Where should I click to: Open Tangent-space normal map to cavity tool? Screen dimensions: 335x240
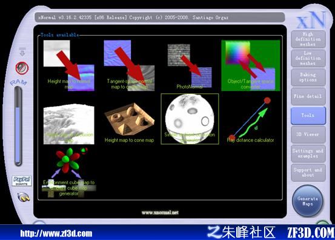pyautogui.click(x=129, y=65)
